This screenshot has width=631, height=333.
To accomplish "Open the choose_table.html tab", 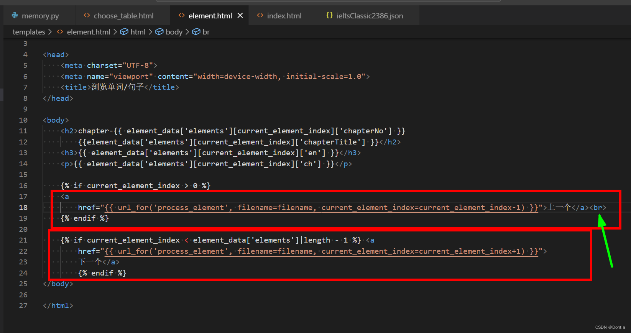I will (x=123, y=16).
